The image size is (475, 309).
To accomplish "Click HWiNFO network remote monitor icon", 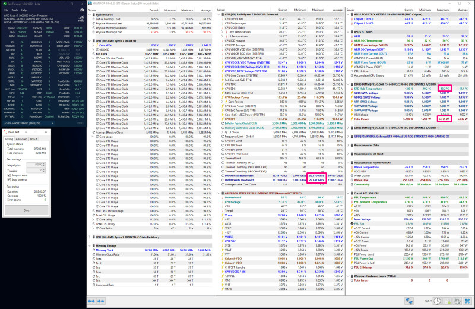I will [x=409, y=301].
